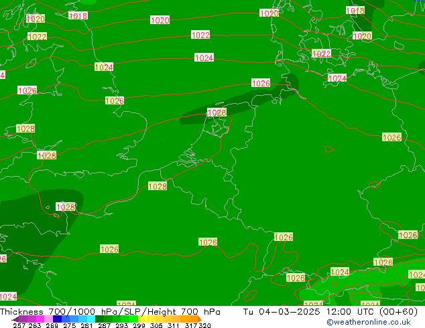The height and width of the screenshot is (328, 425).
Task: Click the colorbar value label '305'
Action: click(156, 325)
